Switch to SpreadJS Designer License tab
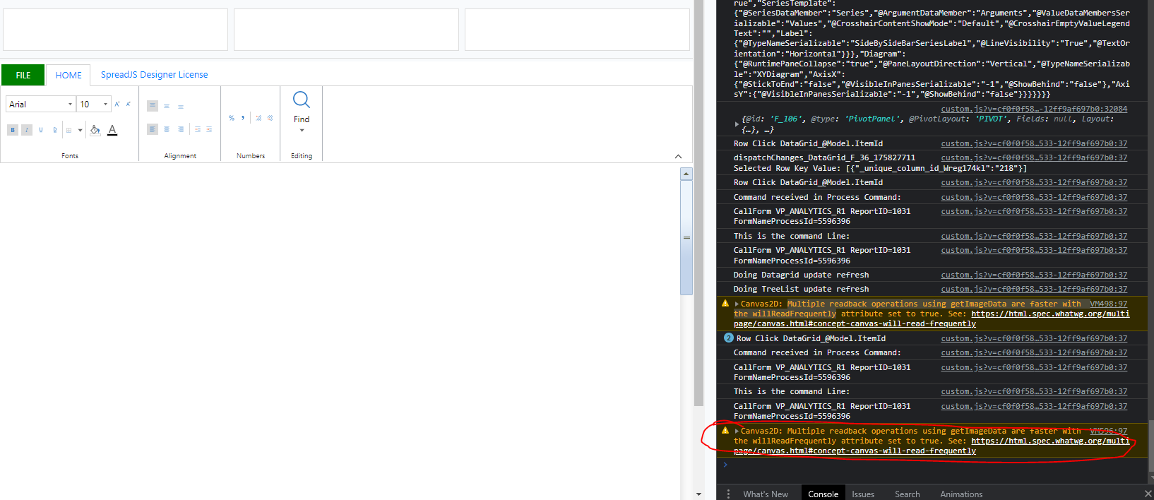 click(x=154, y=75)
